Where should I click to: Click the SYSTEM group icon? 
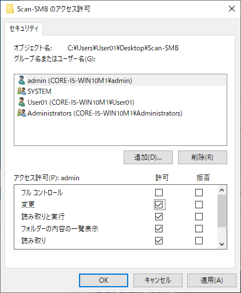coord(22,91)
